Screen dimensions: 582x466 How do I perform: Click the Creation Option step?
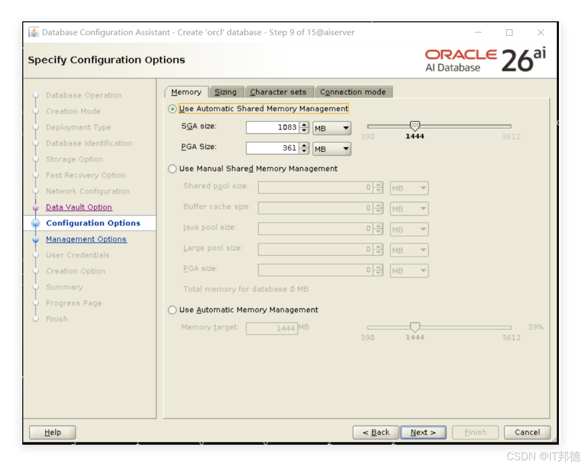coord(76,271)
